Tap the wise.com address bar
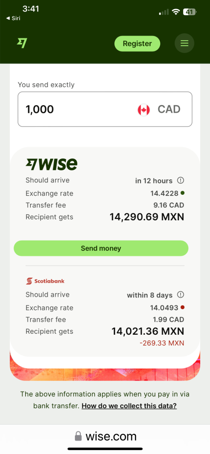The width and height of the screenshot is (210, 454). click(x=105, y=436)
